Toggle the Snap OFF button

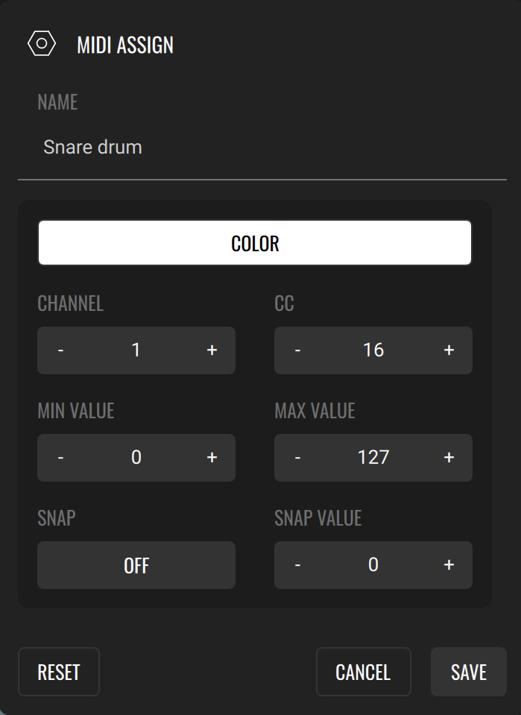click(x=136, y=565)
